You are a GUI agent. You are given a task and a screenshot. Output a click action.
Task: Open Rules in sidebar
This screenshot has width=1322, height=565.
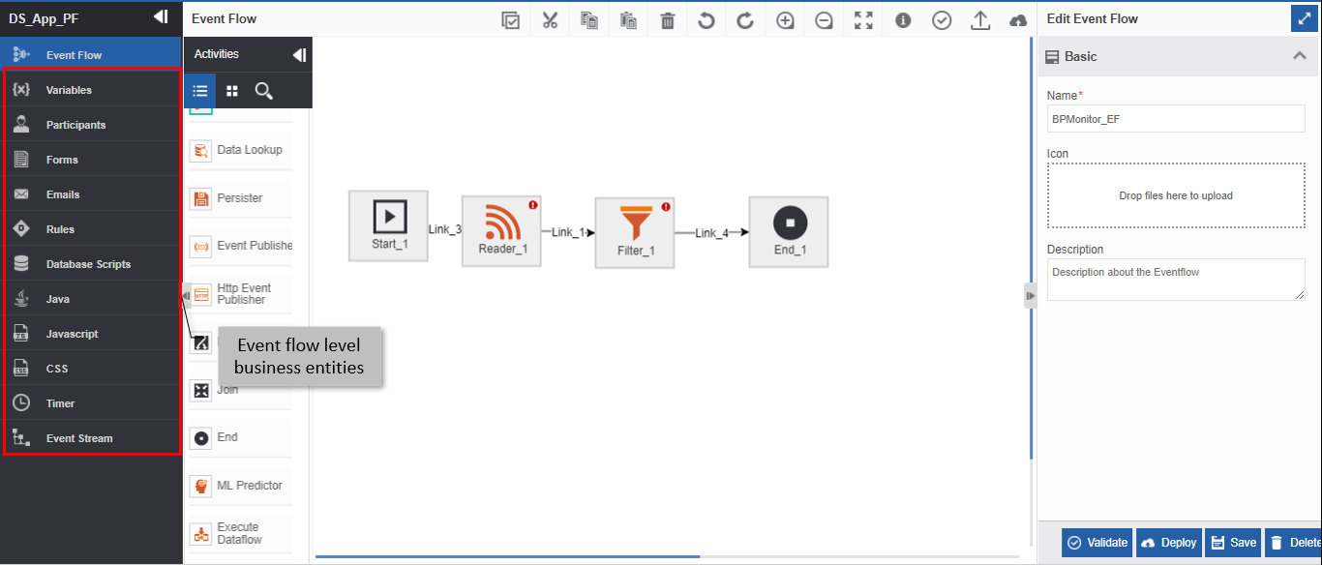click(92, 229)
